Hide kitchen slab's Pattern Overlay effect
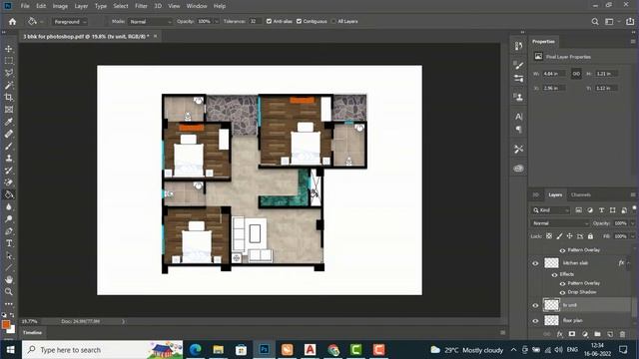The width and height of the screenshot is (639, 359). tap(563, 283)
